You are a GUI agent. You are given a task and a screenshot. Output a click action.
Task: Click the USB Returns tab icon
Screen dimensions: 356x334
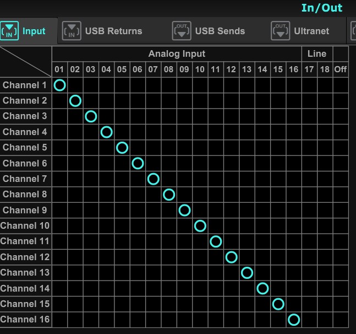[72, 31]
